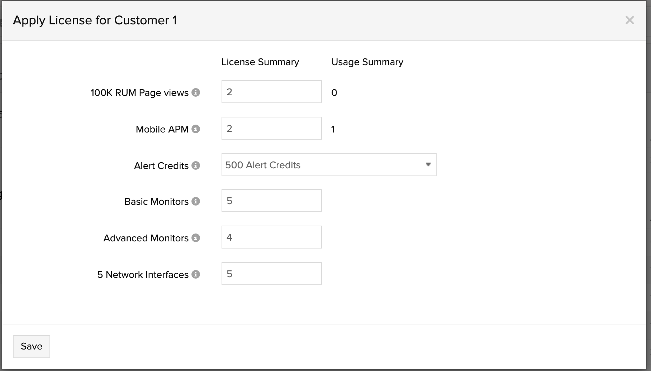Edit the 5 Network Interfaces input
Viewport: 651px width, 371px height.
tap(271, 274)
